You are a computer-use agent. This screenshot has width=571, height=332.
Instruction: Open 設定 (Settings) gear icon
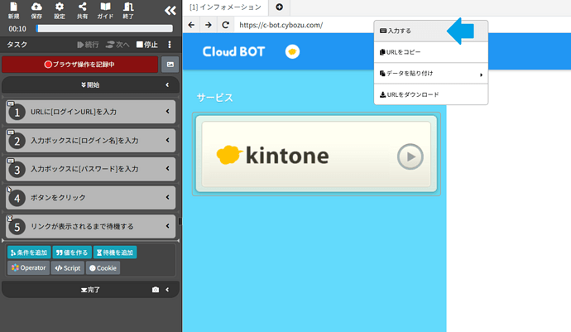coord(60,10)
